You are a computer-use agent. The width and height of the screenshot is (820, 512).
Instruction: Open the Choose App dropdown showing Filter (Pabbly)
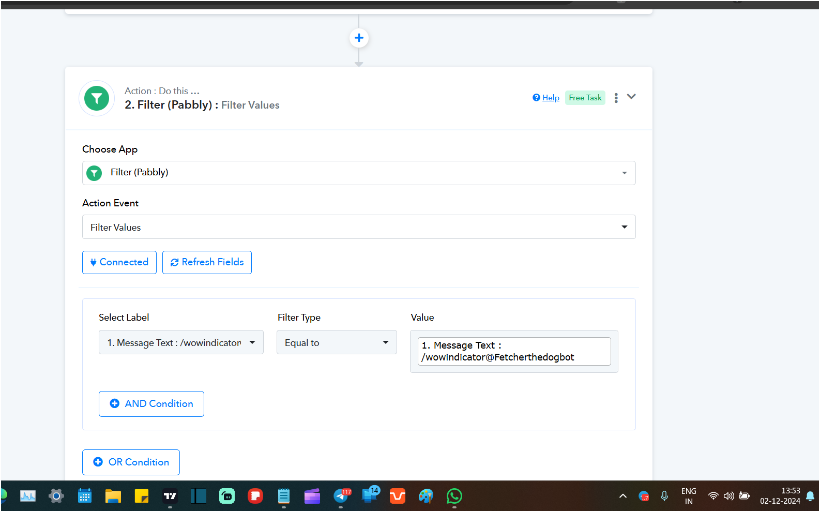pos(359,173)
